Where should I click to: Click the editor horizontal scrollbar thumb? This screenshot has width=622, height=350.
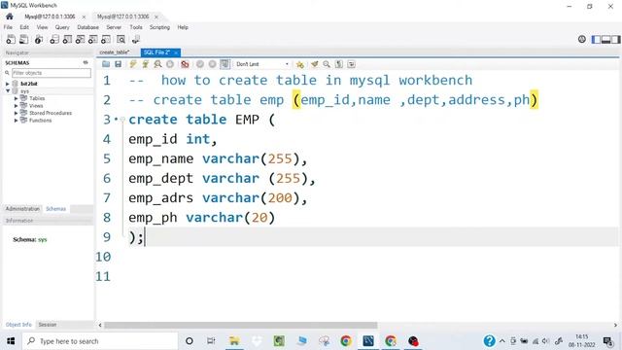point(240,325)
